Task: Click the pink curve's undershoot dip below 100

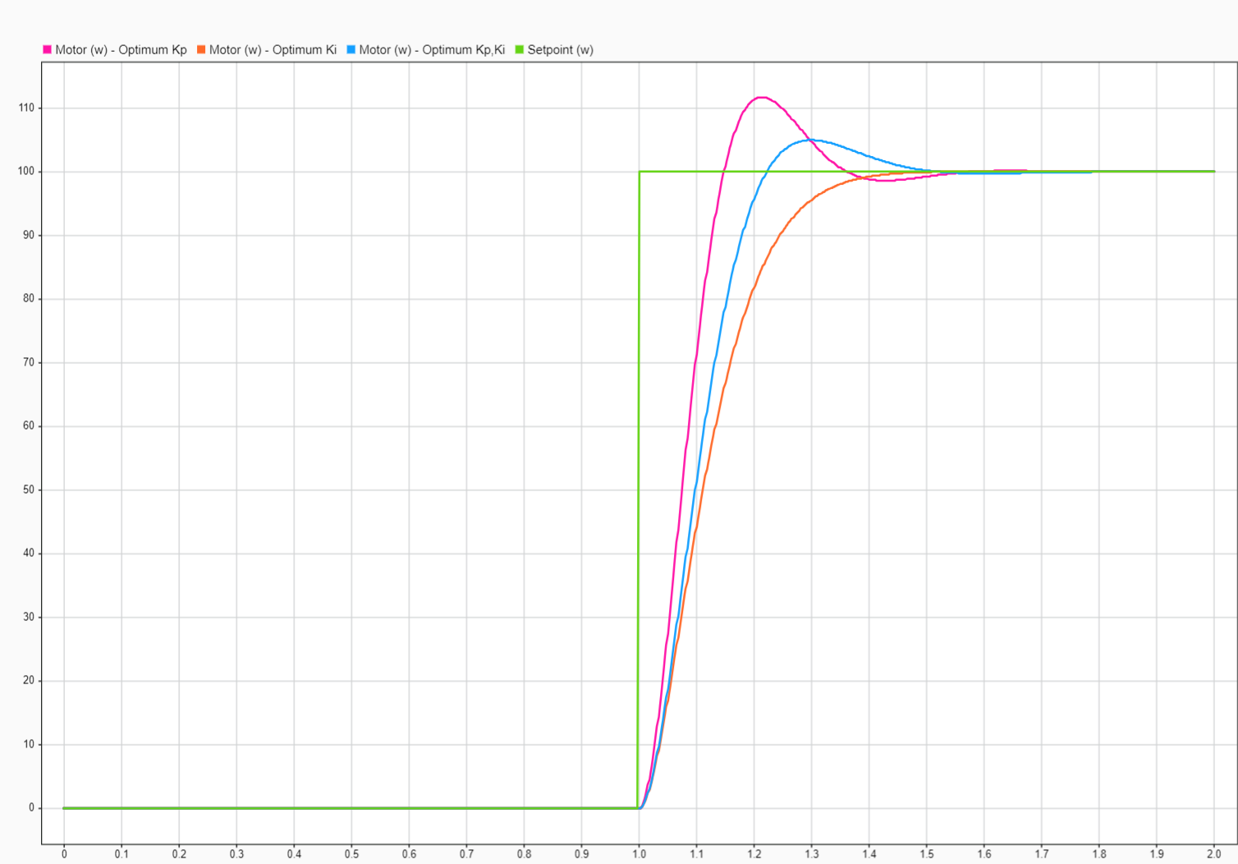Action: click(883, 180)
